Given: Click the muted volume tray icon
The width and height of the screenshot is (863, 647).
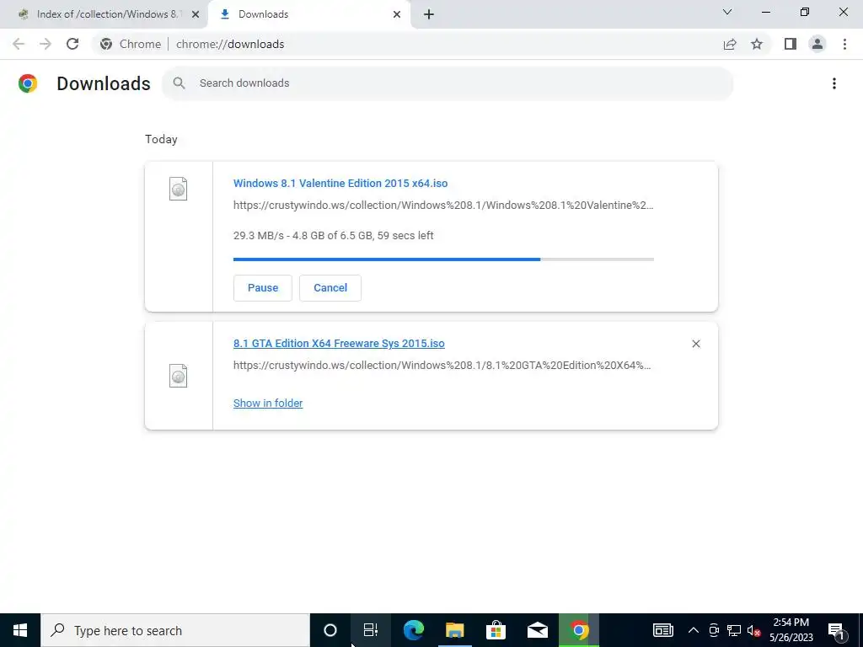Looking at the screenshot, I should 754,630.
